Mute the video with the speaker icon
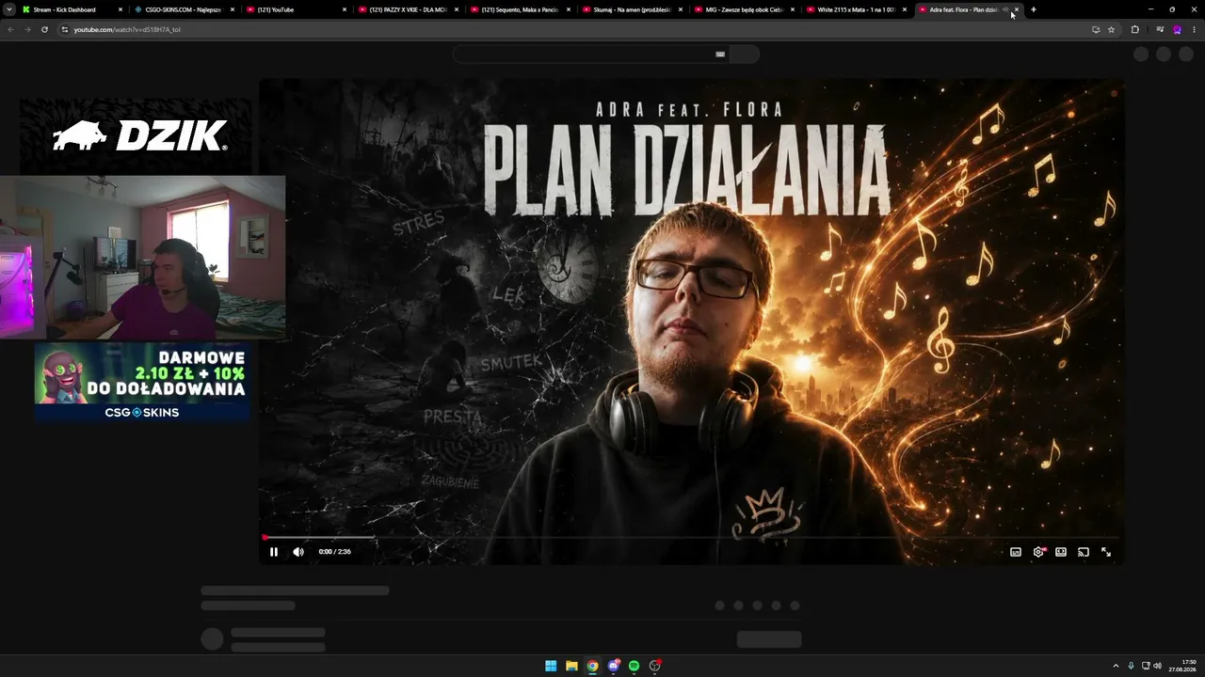The height and width of the screenshot is (677, 1205). tap(298, 552)
